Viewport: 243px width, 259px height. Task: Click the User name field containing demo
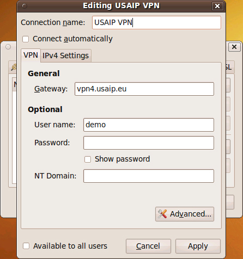tap(149, 125)
